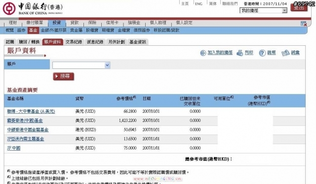This screenshot has height=184, width=316.
Task: Click the price cell 1,423.2200
Action: tap(127, 121)
